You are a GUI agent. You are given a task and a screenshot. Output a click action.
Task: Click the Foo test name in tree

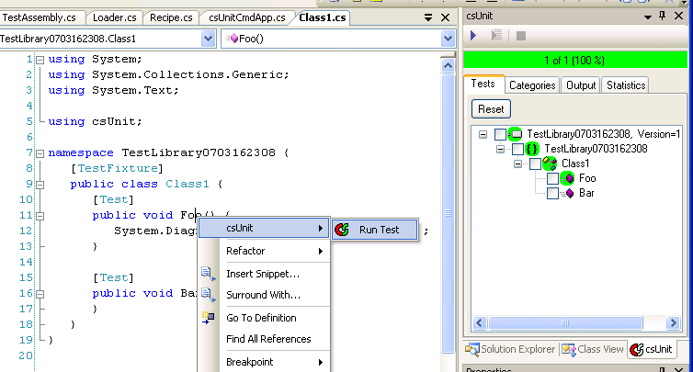click(x=587, y=178)
